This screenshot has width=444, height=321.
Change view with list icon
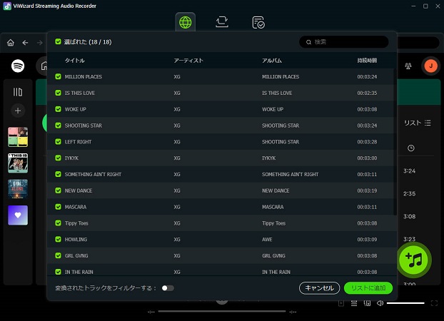tap(428, 123)
